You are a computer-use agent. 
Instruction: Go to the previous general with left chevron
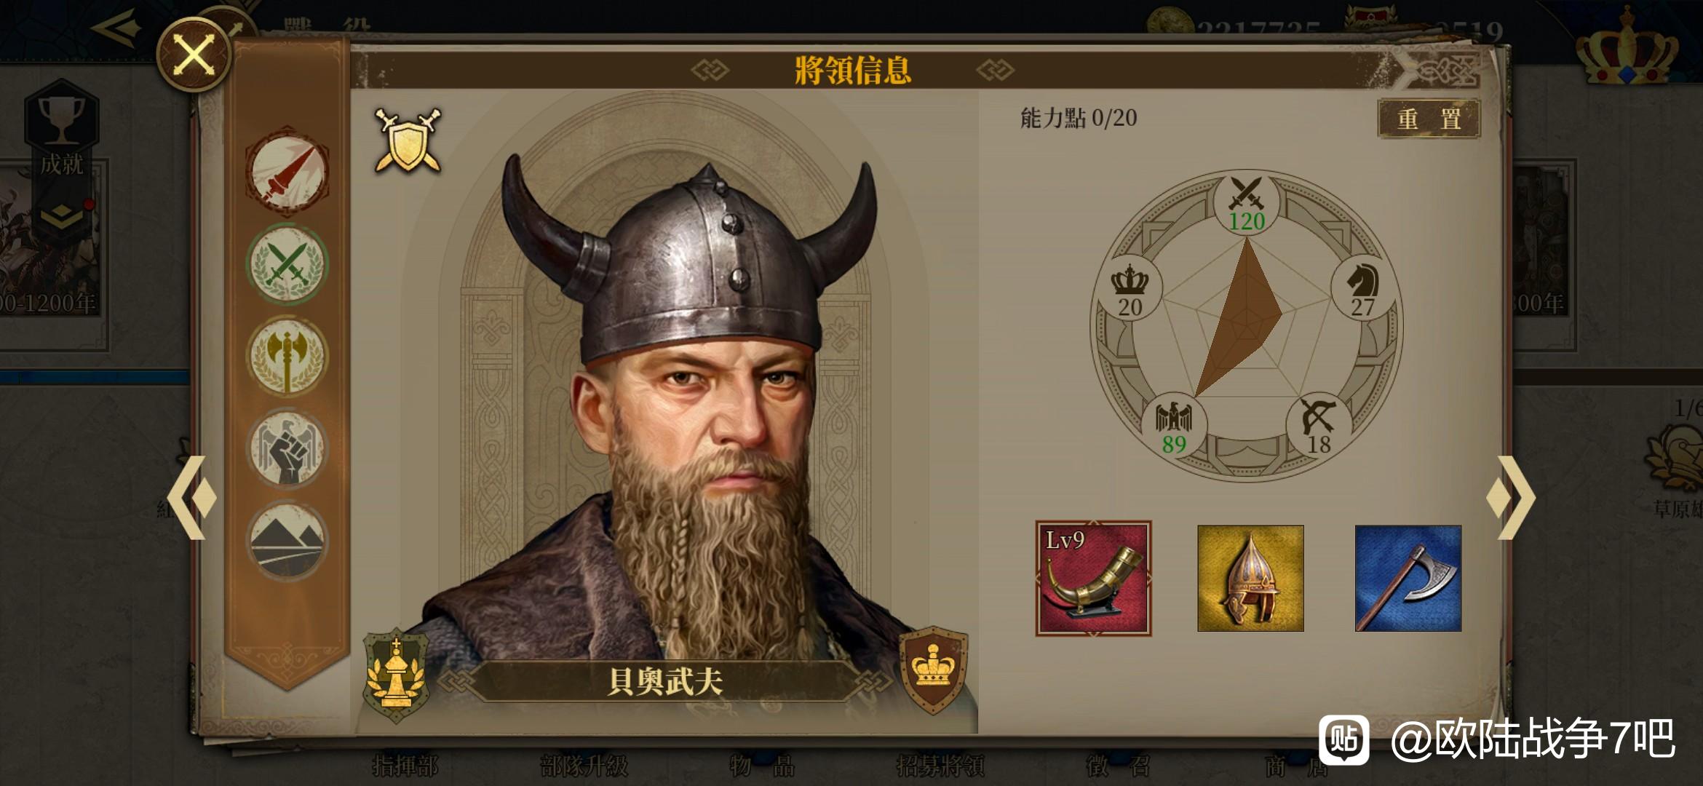(x=192, y=498)
